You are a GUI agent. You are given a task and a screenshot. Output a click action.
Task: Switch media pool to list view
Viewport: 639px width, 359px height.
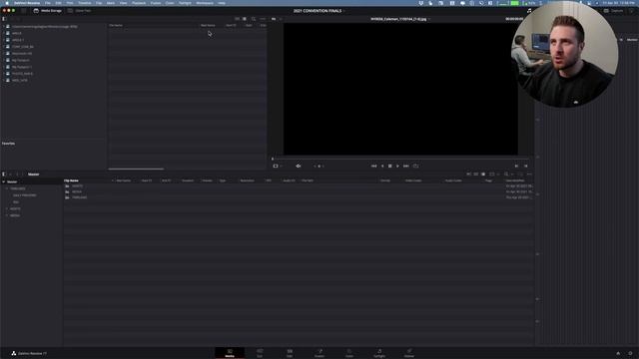point(483,175)
